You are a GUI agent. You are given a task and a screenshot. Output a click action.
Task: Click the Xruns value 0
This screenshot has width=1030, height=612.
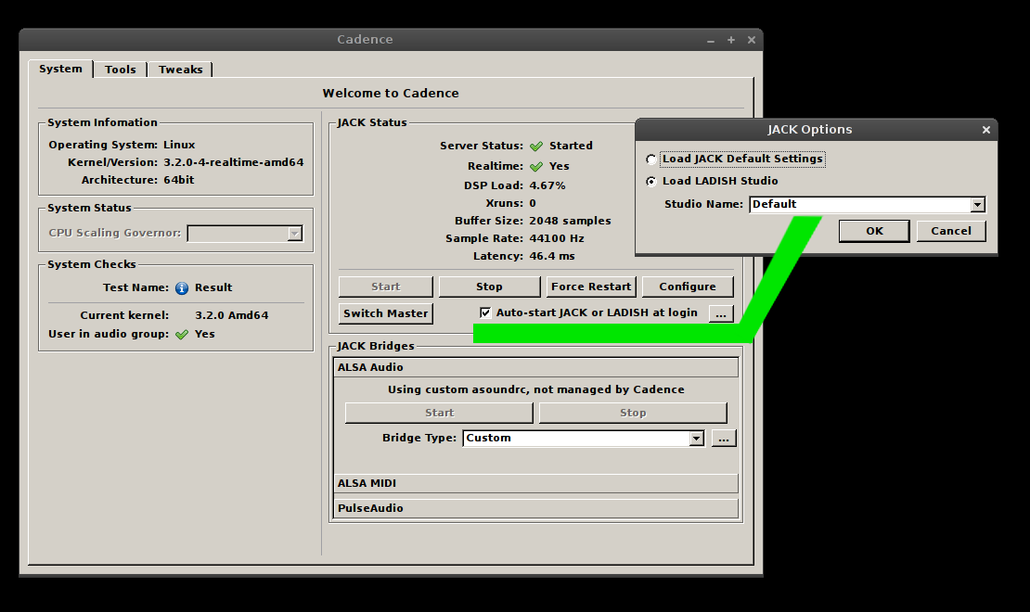coord(533,204)
